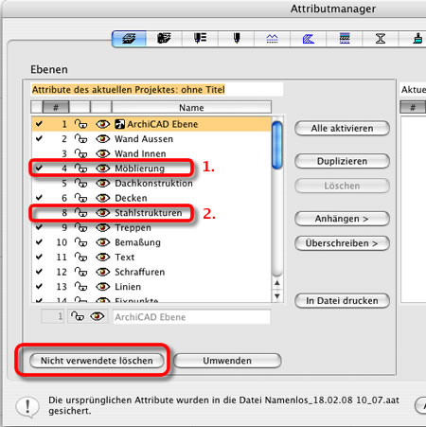Open the pen sets icon tab
The image size is (426, 427).
200,39
